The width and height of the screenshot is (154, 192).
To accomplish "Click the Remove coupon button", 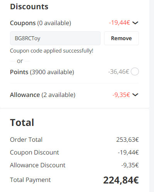I will (x=121, y=38).
